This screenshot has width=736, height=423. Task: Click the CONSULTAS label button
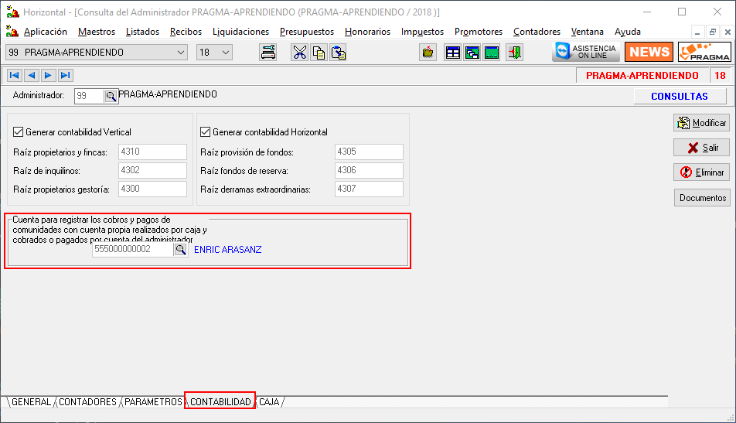(x=680, y=96)
